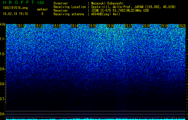Click the 1520 time marker
The image size is (188, 120).
click(x=182, y=26)
